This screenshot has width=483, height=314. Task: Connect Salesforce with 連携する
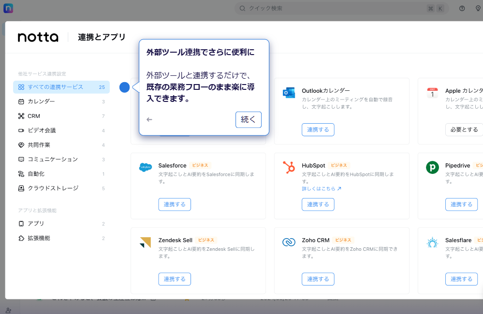pyautogui.click(x=175, y=204)
